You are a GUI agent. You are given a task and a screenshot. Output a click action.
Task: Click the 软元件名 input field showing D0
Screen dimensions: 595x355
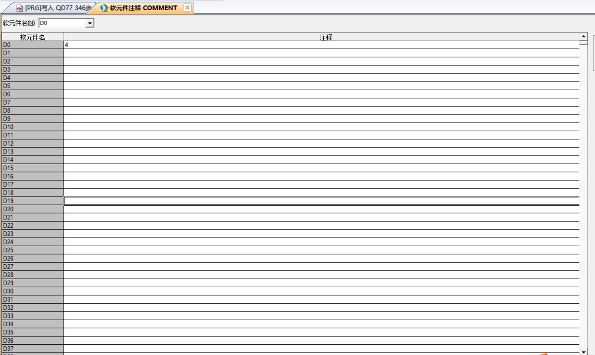pos(61,23)
